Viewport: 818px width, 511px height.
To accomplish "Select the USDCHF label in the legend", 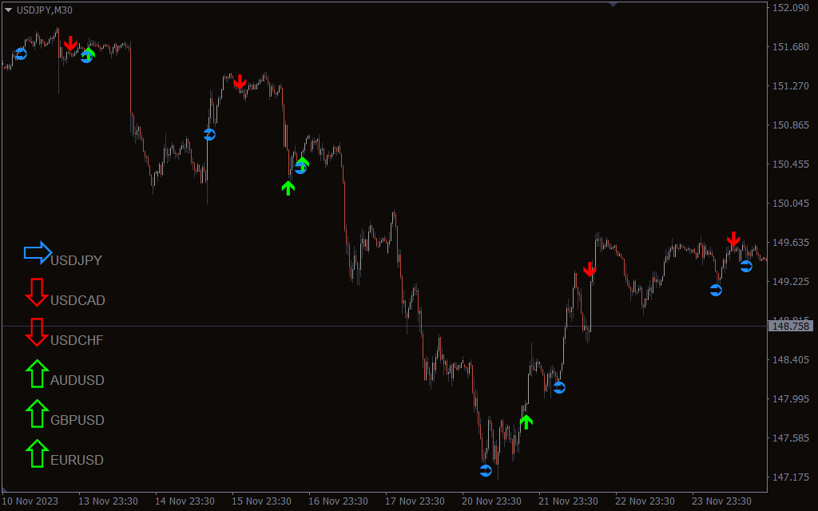I will [77, 340].
